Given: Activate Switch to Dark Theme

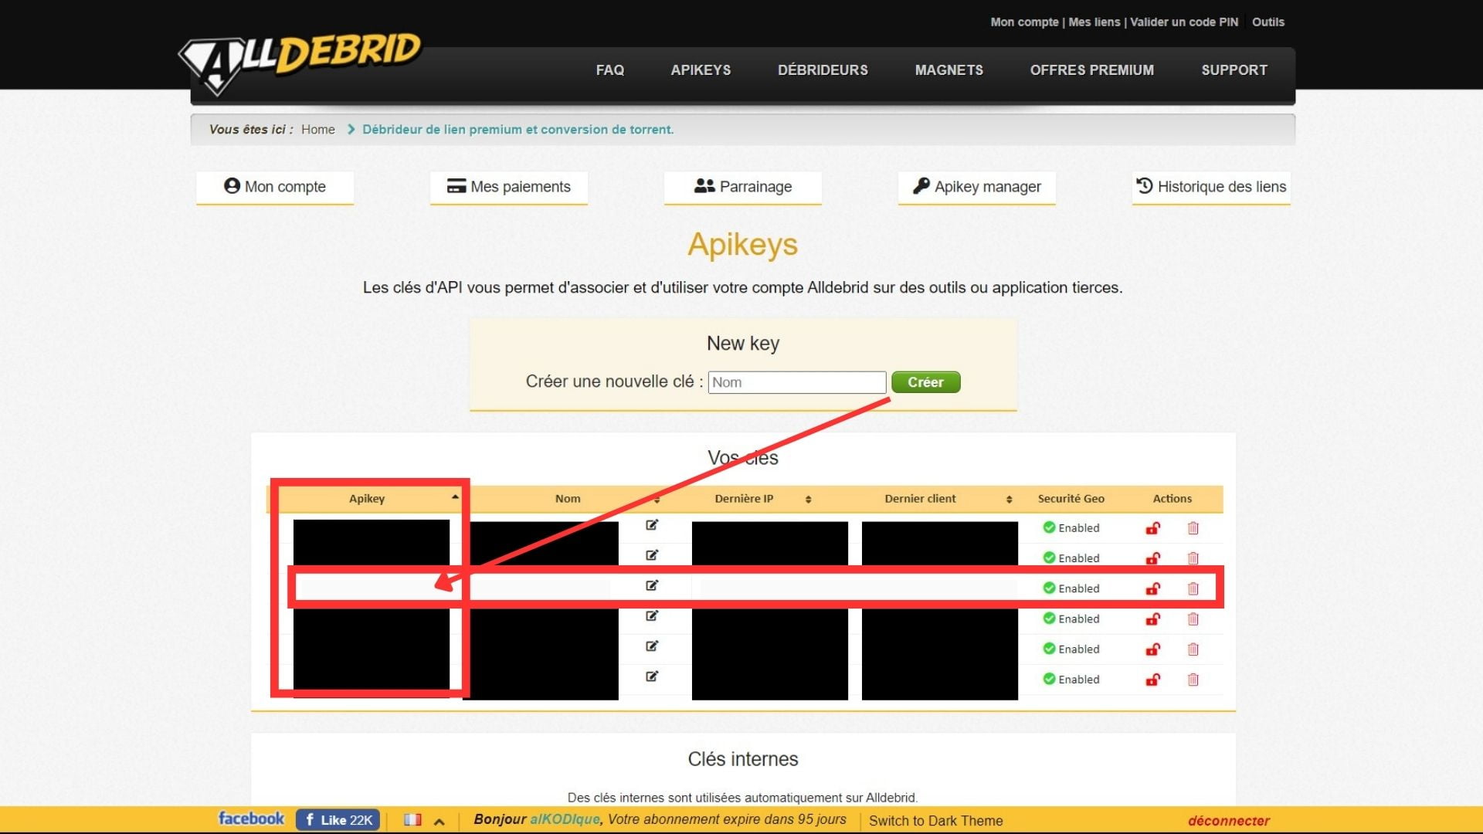Looking at the screenshot, I should (x=935, y=820).
